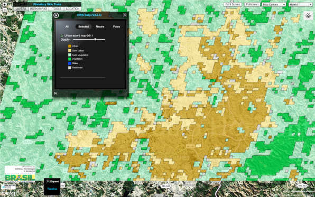Click the bracket icon at panel bottom-left
Viewport: 315px width, 197px height.
55,93
